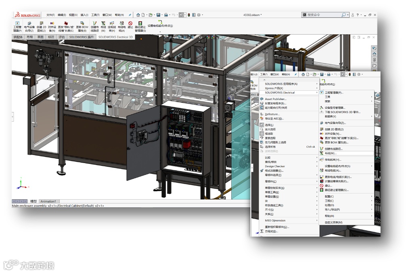Expand the Design Checker submenu
Viewport: 417px width, 273px height.
[x=275, y=166]
